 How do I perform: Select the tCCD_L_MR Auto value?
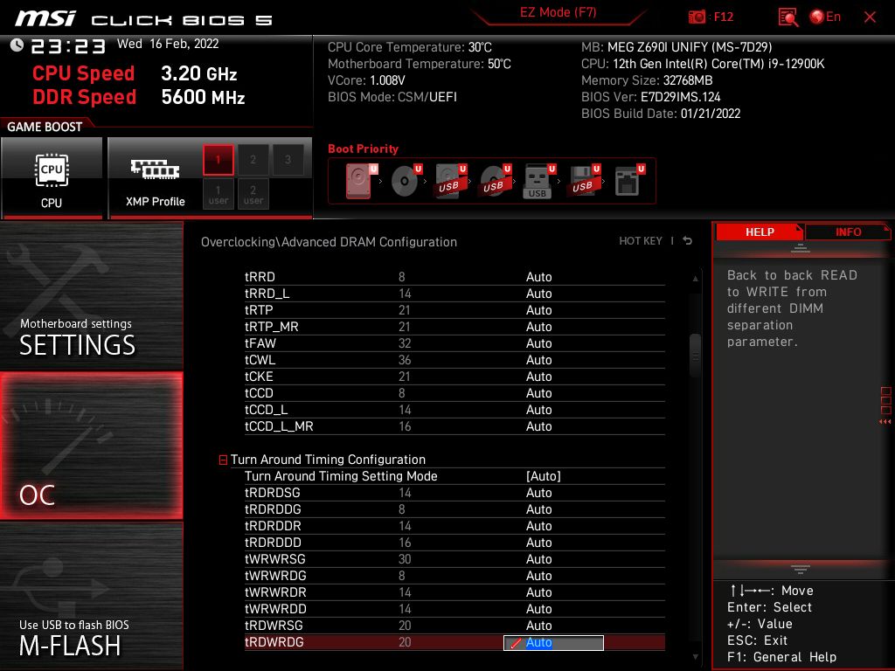(x=538, y=426)
